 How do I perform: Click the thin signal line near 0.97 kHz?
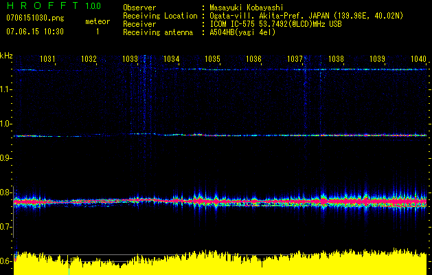click(x=220, y=135)
